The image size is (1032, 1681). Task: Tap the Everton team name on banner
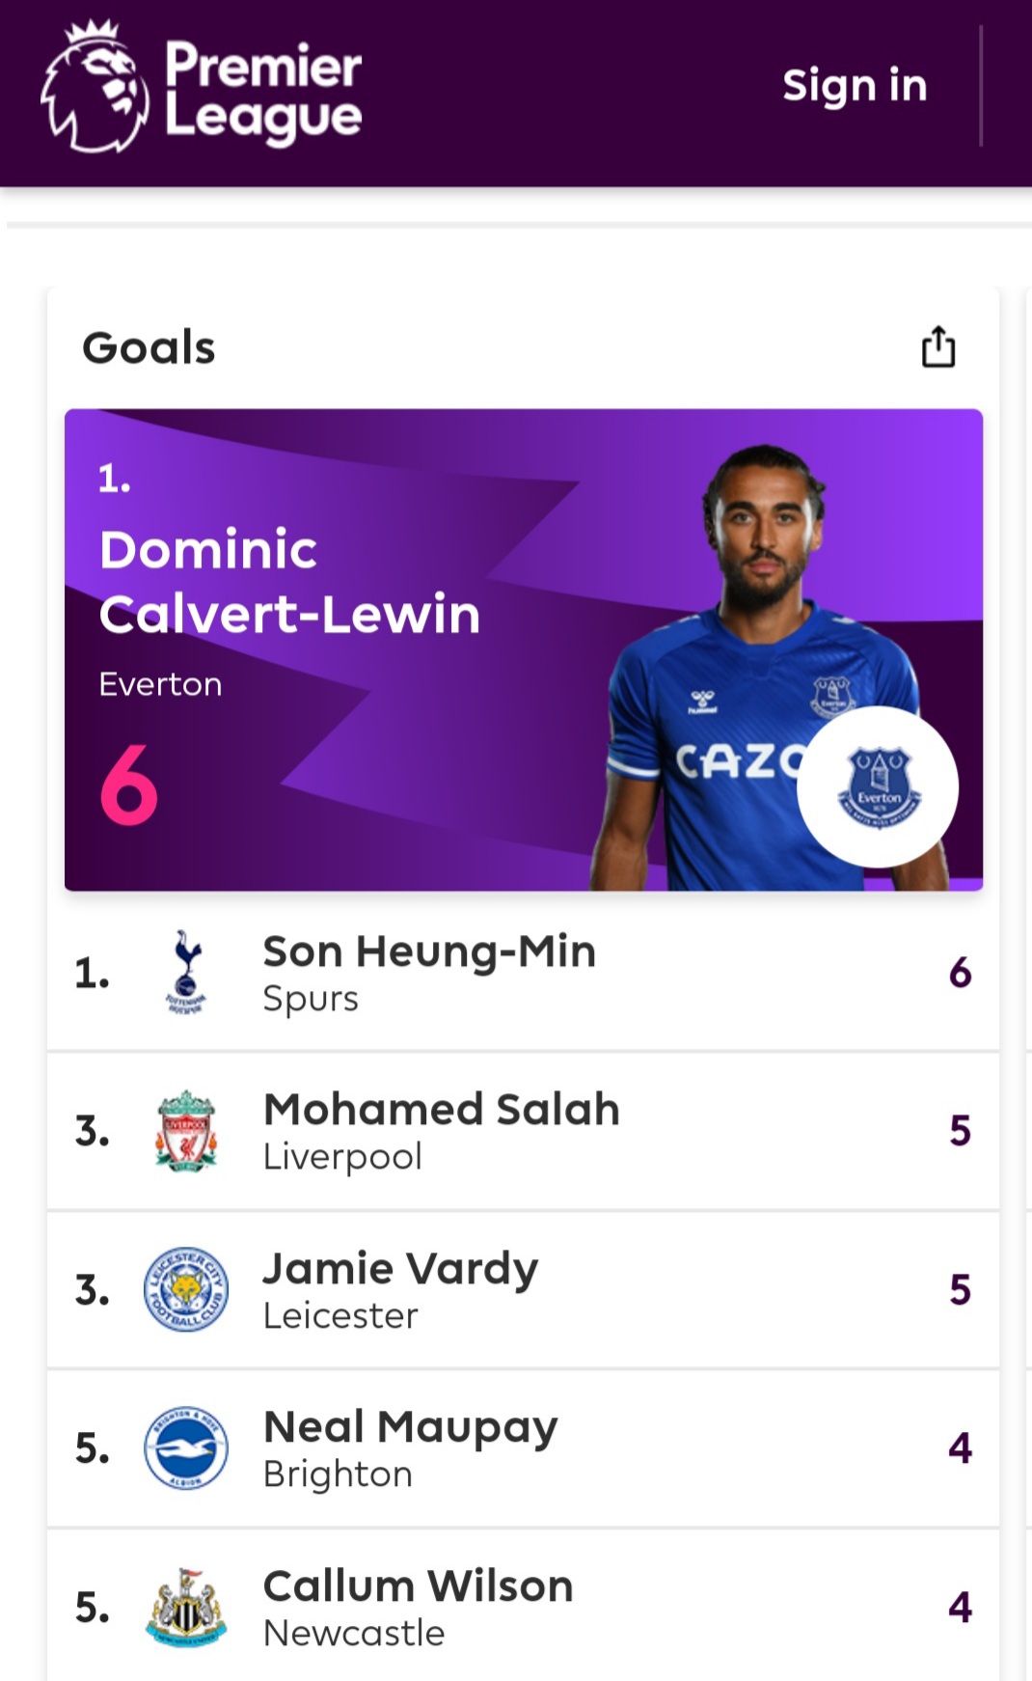point(160,684)
